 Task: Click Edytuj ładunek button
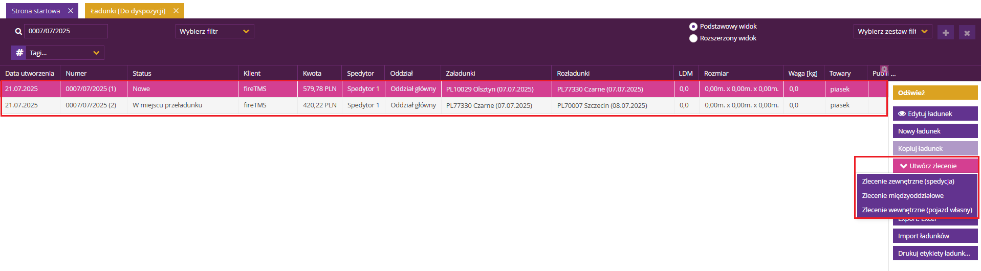point(935,114)
